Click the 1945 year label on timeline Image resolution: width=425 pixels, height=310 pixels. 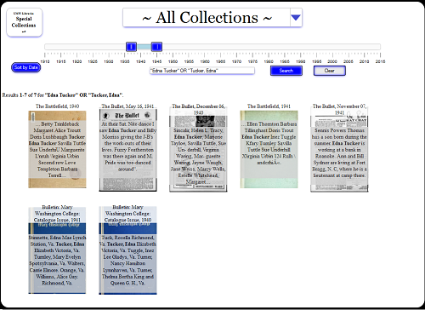(156, 61)
